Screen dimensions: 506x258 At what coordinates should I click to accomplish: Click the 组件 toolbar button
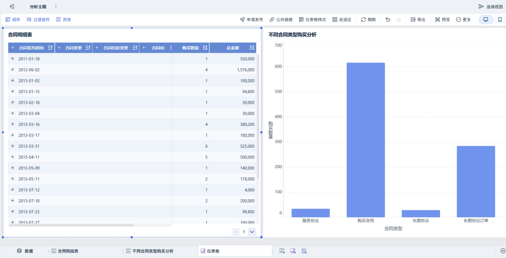pos(13,19)
